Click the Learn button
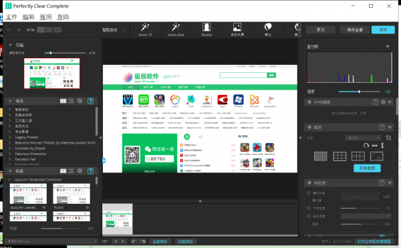Image resolution: width=401 pixels, height=248 pixels. tap(320, 30)
